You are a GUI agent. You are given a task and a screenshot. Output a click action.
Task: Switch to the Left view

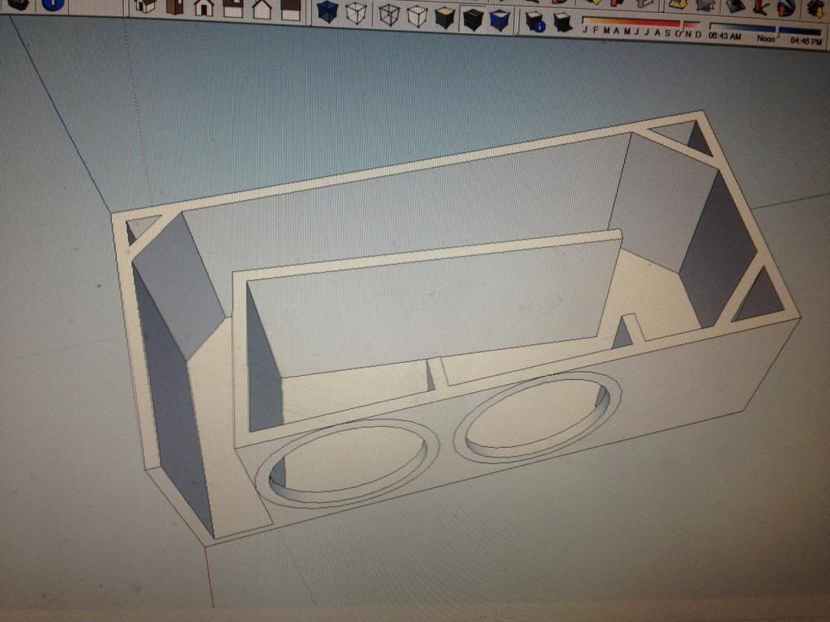click(290, 10)
